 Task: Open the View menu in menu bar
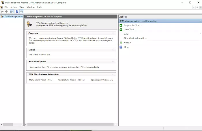point(22,7)
